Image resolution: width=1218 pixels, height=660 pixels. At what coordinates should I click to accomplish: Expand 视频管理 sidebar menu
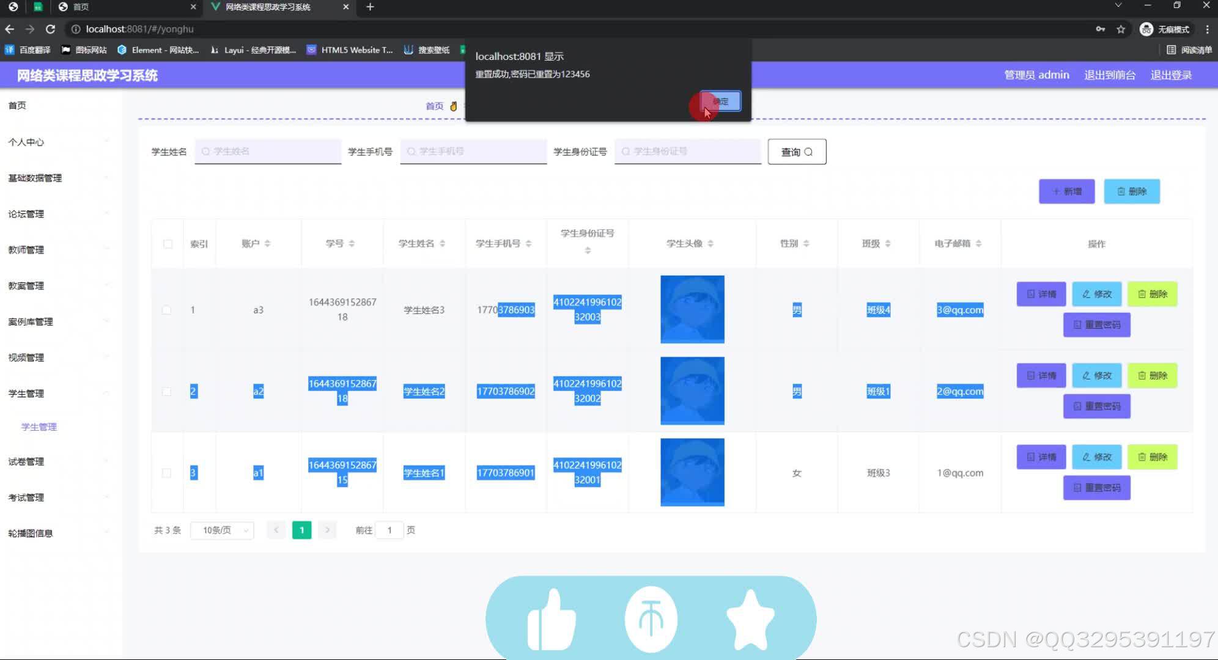(x=60, y=358)
